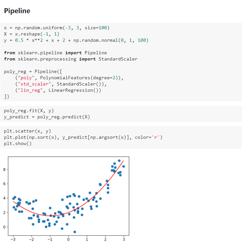Click the plt.scatter(x, y) line
The image size is (242, 245).
point(27,131)
